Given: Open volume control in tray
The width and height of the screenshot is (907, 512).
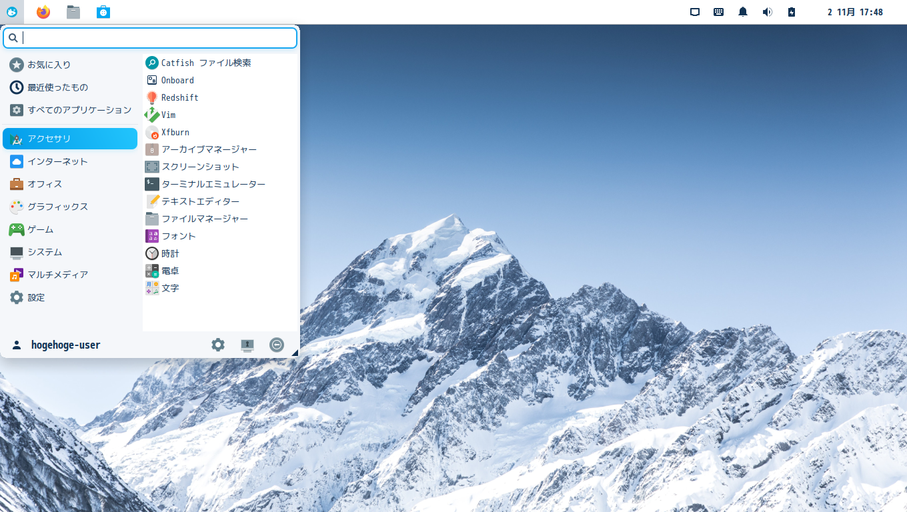Looking at the screenshot, I should (768, 12).
